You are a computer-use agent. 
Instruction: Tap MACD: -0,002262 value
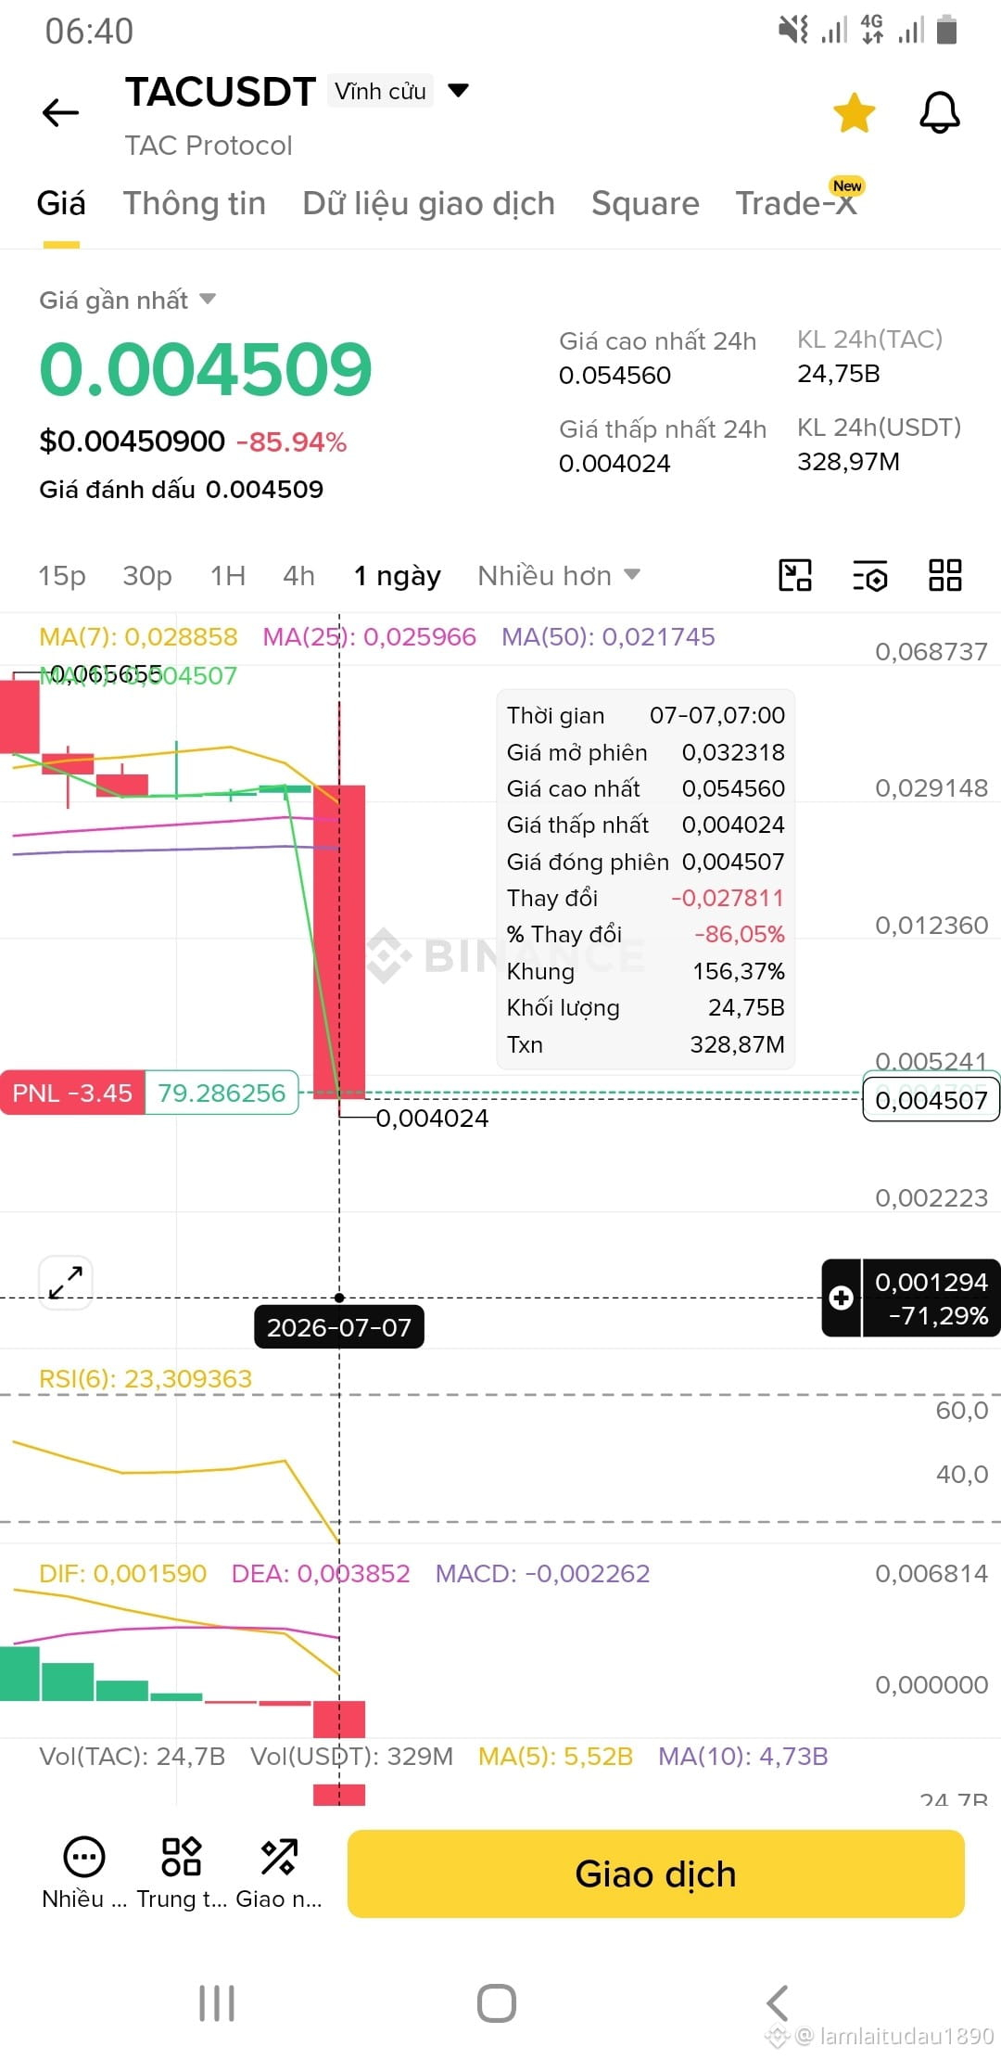(542, 1573)
